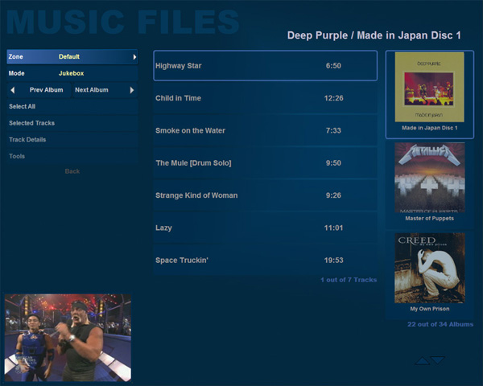
Task: Open My Own Prison album cover
Action: pos(430,268)
